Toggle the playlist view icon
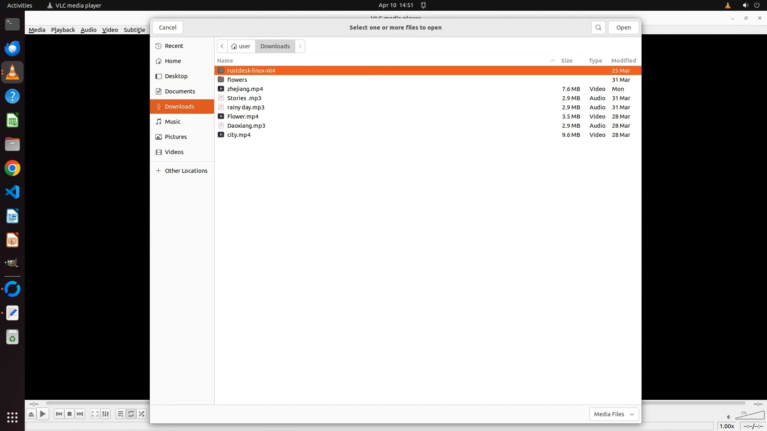 pos(120,414)
